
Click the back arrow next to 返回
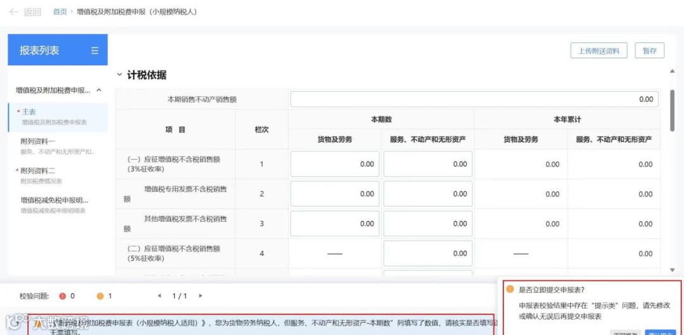coord(13,12)
